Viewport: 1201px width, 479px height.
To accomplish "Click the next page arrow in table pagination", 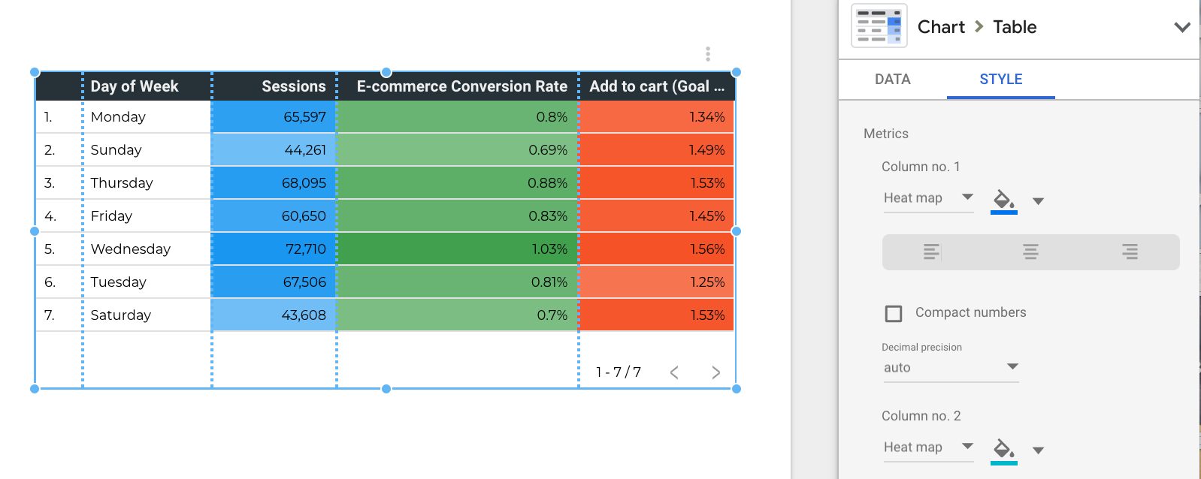I will 714,371.
